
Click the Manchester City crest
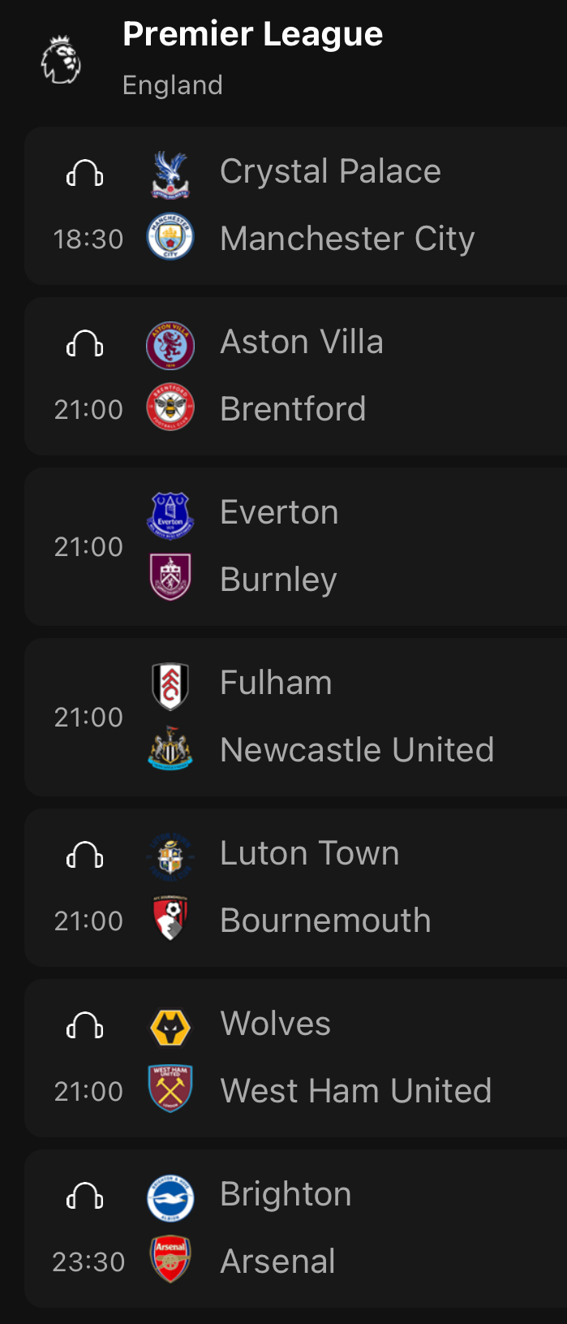(170, 238)
